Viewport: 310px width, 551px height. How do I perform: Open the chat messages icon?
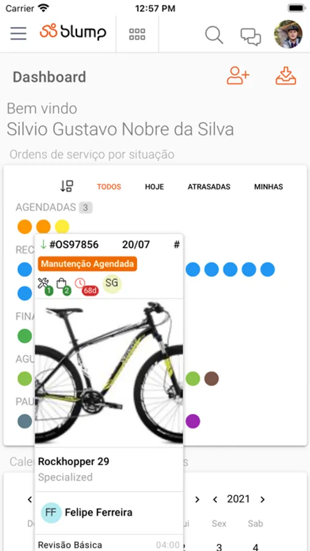(251, 37)
